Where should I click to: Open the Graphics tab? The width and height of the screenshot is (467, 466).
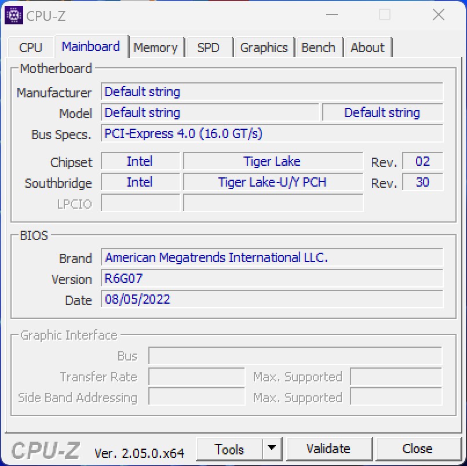pos(264,48)
